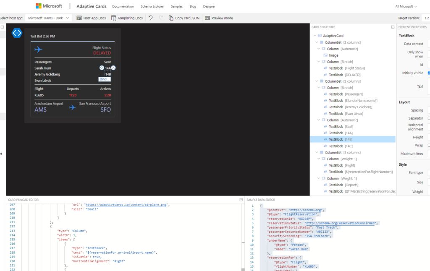This screenshot has width=430, height=271.
Task: Open the Documentation menu
Action: pos(123,6)
